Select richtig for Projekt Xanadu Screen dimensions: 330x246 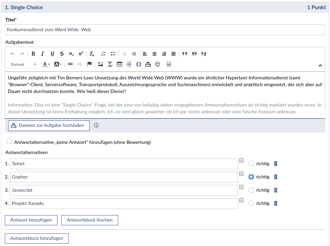click(251, 203)
